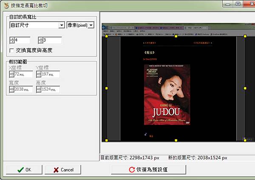Image resolution: width=255 pixels, height=180 pixels.
Task: Click the ratio height field showing 3
Action: (x=52, y=40)
